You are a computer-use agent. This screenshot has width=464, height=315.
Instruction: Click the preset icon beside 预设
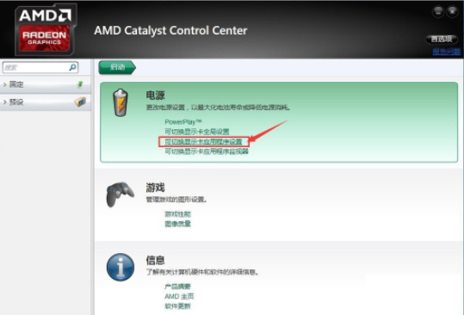pos(80,102)
